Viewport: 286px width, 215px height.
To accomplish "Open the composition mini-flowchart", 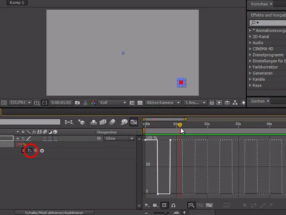I will click(69, 122).
